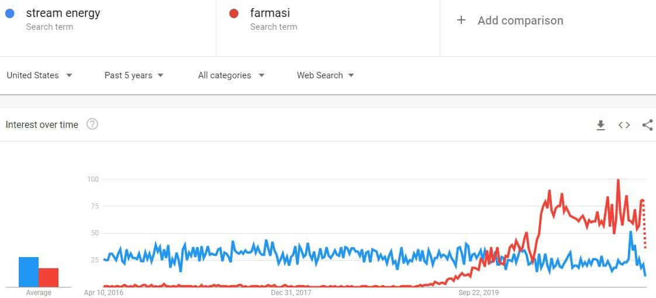This screenshot has width=656, height=298.
Task: Download the Interest over time data
Action: (x=601, y=125)
